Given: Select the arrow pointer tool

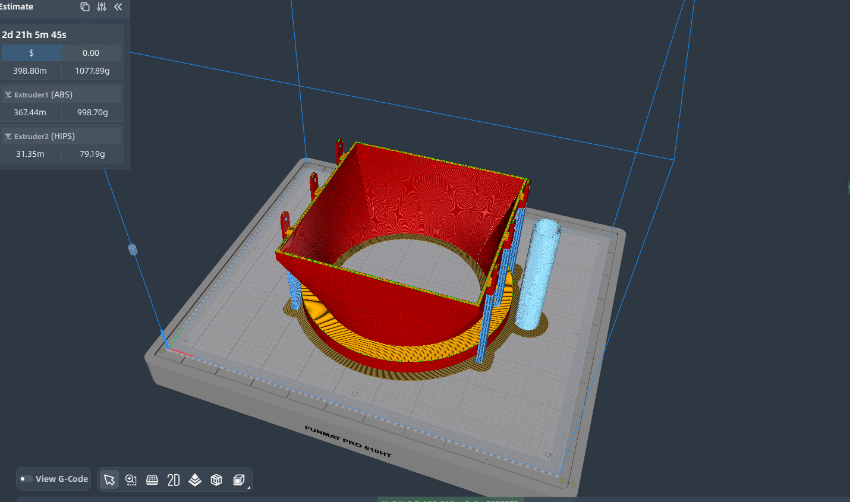Looking at the screenshot, I should point(109,479).
